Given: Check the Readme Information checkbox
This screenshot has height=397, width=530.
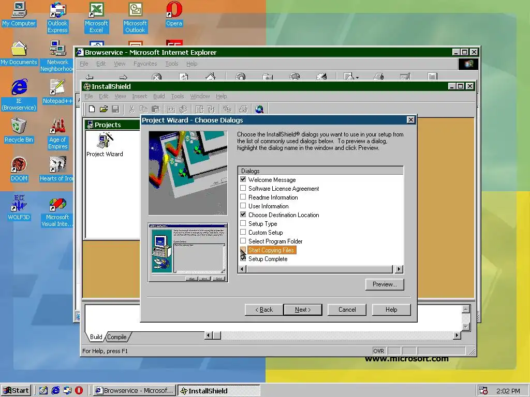Looking at the screenshot, I should [x=243, y=197].
